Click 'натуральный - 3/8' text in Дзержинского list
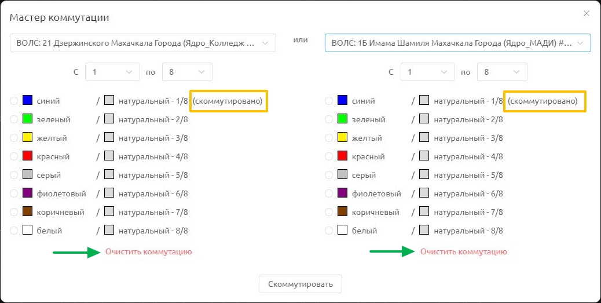 click(x=153, y=138)
